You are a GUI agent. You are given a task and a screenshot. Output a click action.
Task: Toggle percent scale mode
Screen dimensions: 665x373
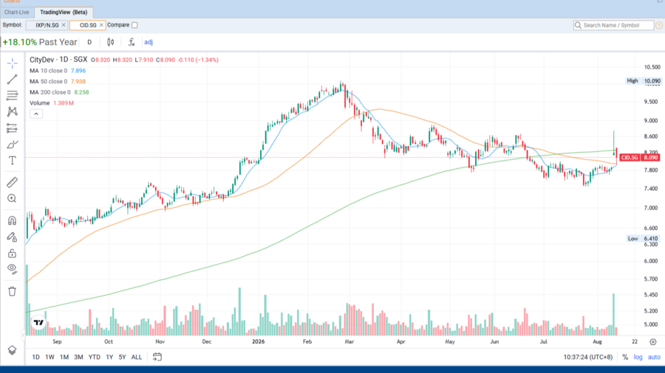click(x=625, y=358)
